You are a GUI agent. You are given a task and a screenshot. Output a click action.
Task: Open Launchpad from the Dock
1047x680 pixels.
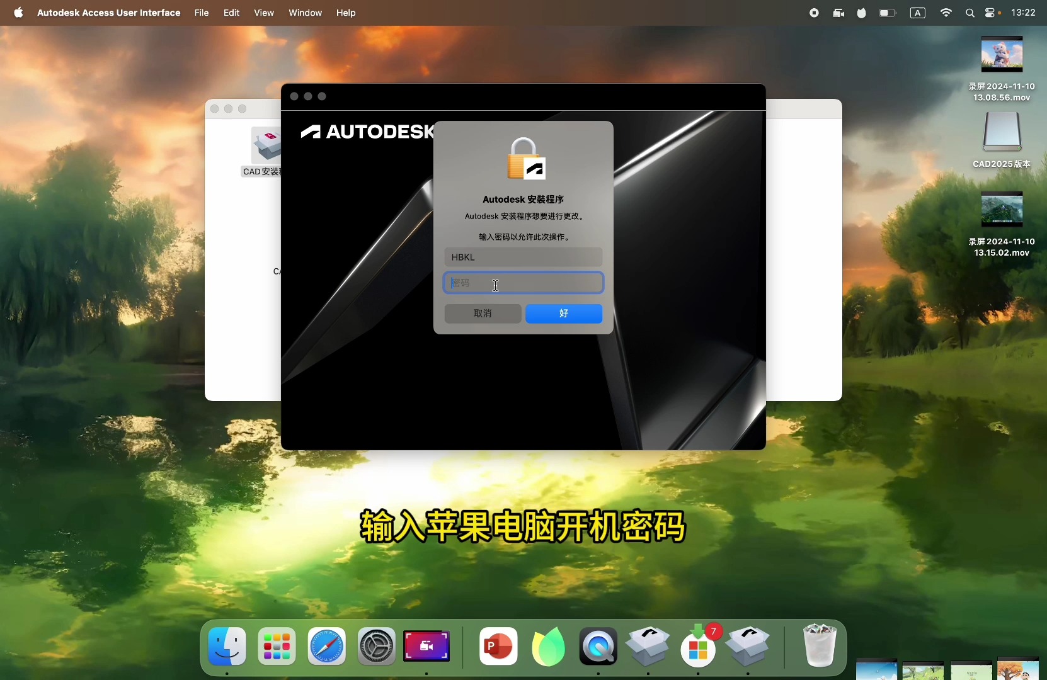point(277,647)
